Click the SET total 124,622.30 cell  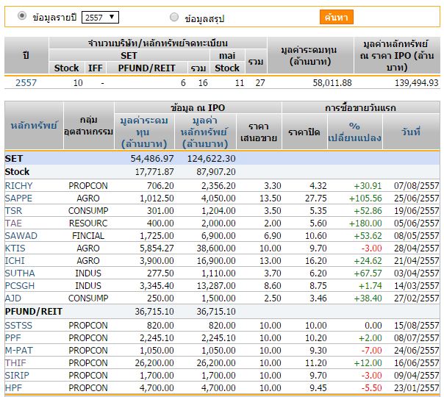[211, 159]
